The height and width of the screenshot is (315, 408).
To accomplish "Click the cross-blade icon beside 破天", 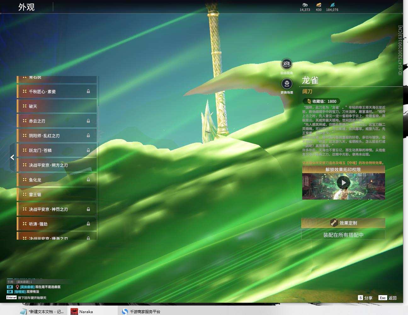I will 25,106.
